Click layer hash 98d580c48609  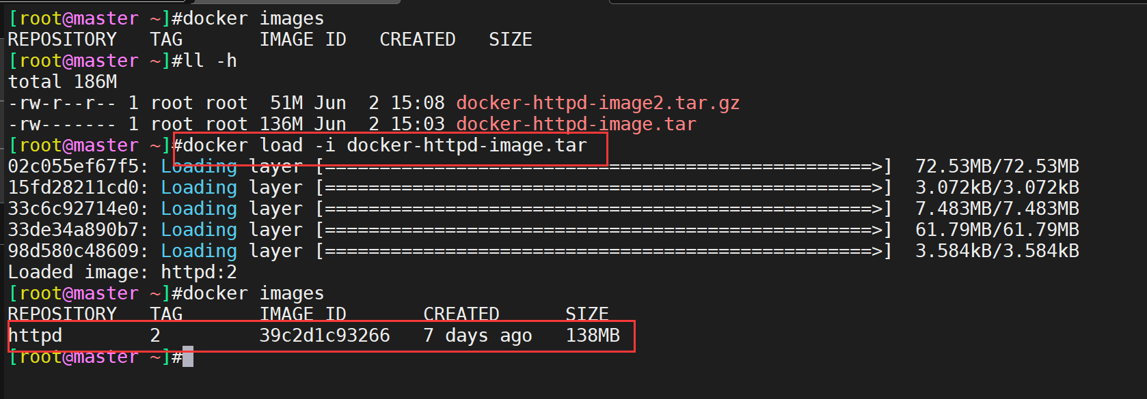coord(74,251)
